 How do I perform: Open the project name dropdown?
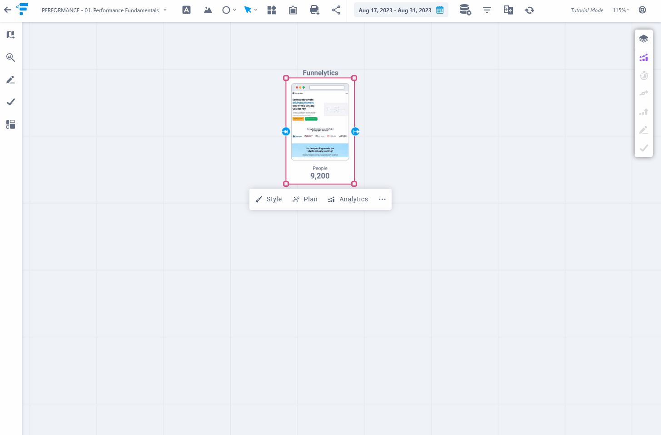104,10
